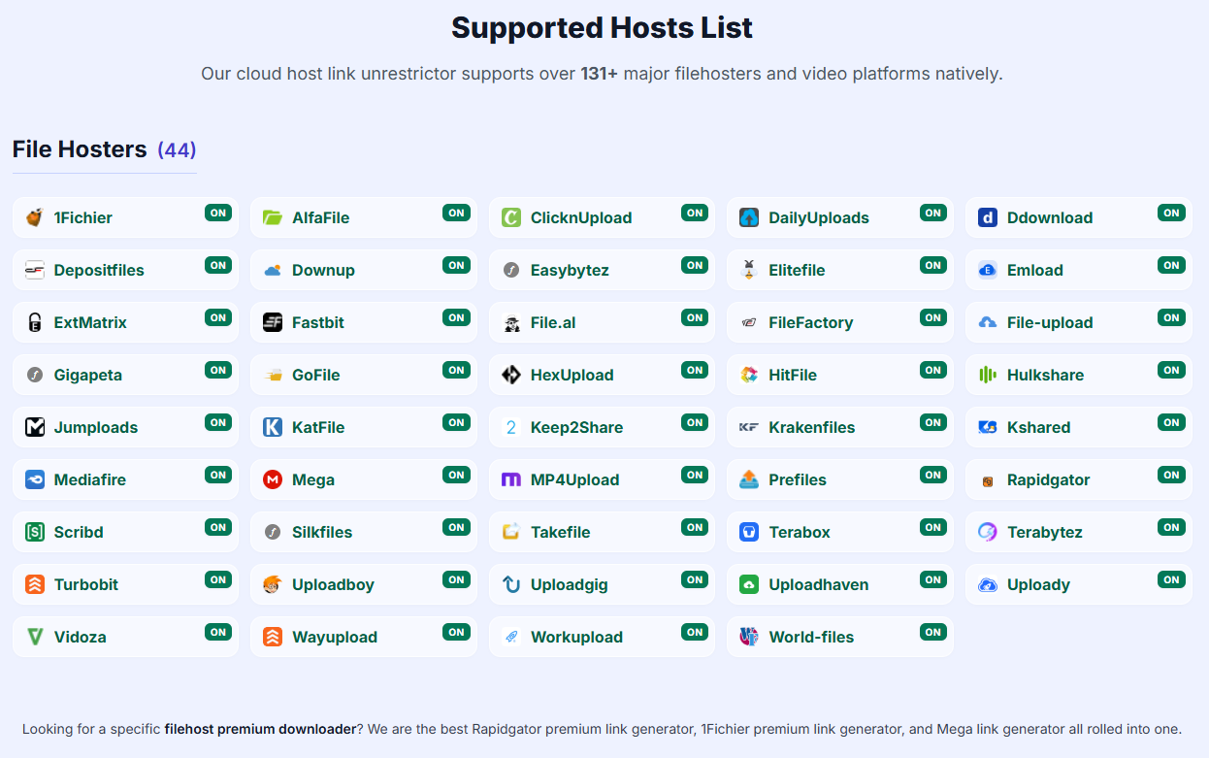This screenshot has height=758, width=1209.
Task: Click the Jumploads icon
Action: tap(35, 427)
